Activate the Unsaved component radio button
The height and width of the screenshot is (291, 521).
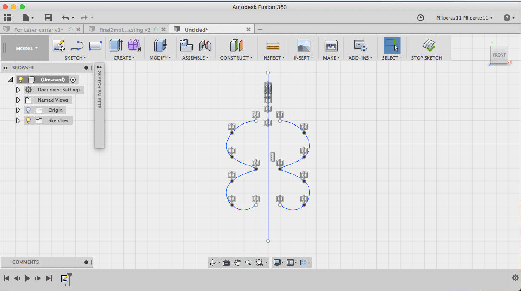point(73,80)
